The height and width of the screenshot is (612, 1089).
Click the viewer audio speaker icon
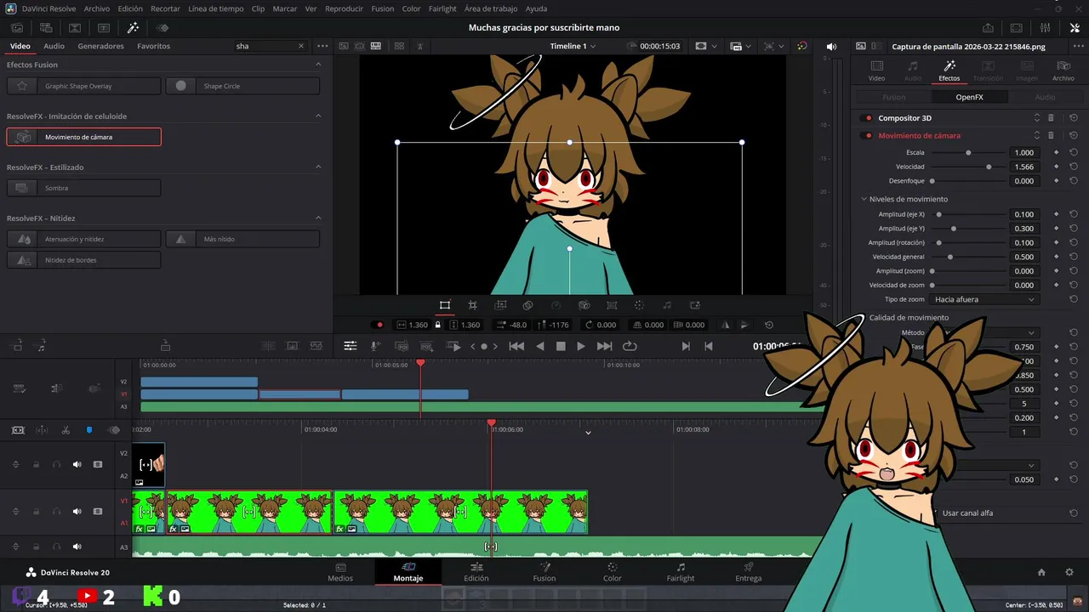click(831, 46)
